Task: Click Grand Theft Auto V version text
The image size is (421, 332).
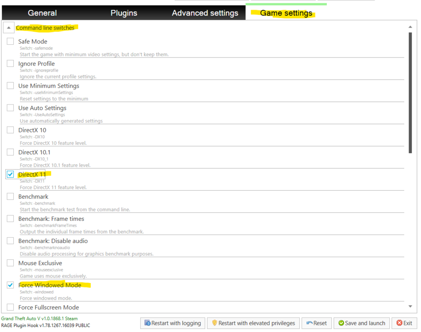Action: (x=39, y=319)
